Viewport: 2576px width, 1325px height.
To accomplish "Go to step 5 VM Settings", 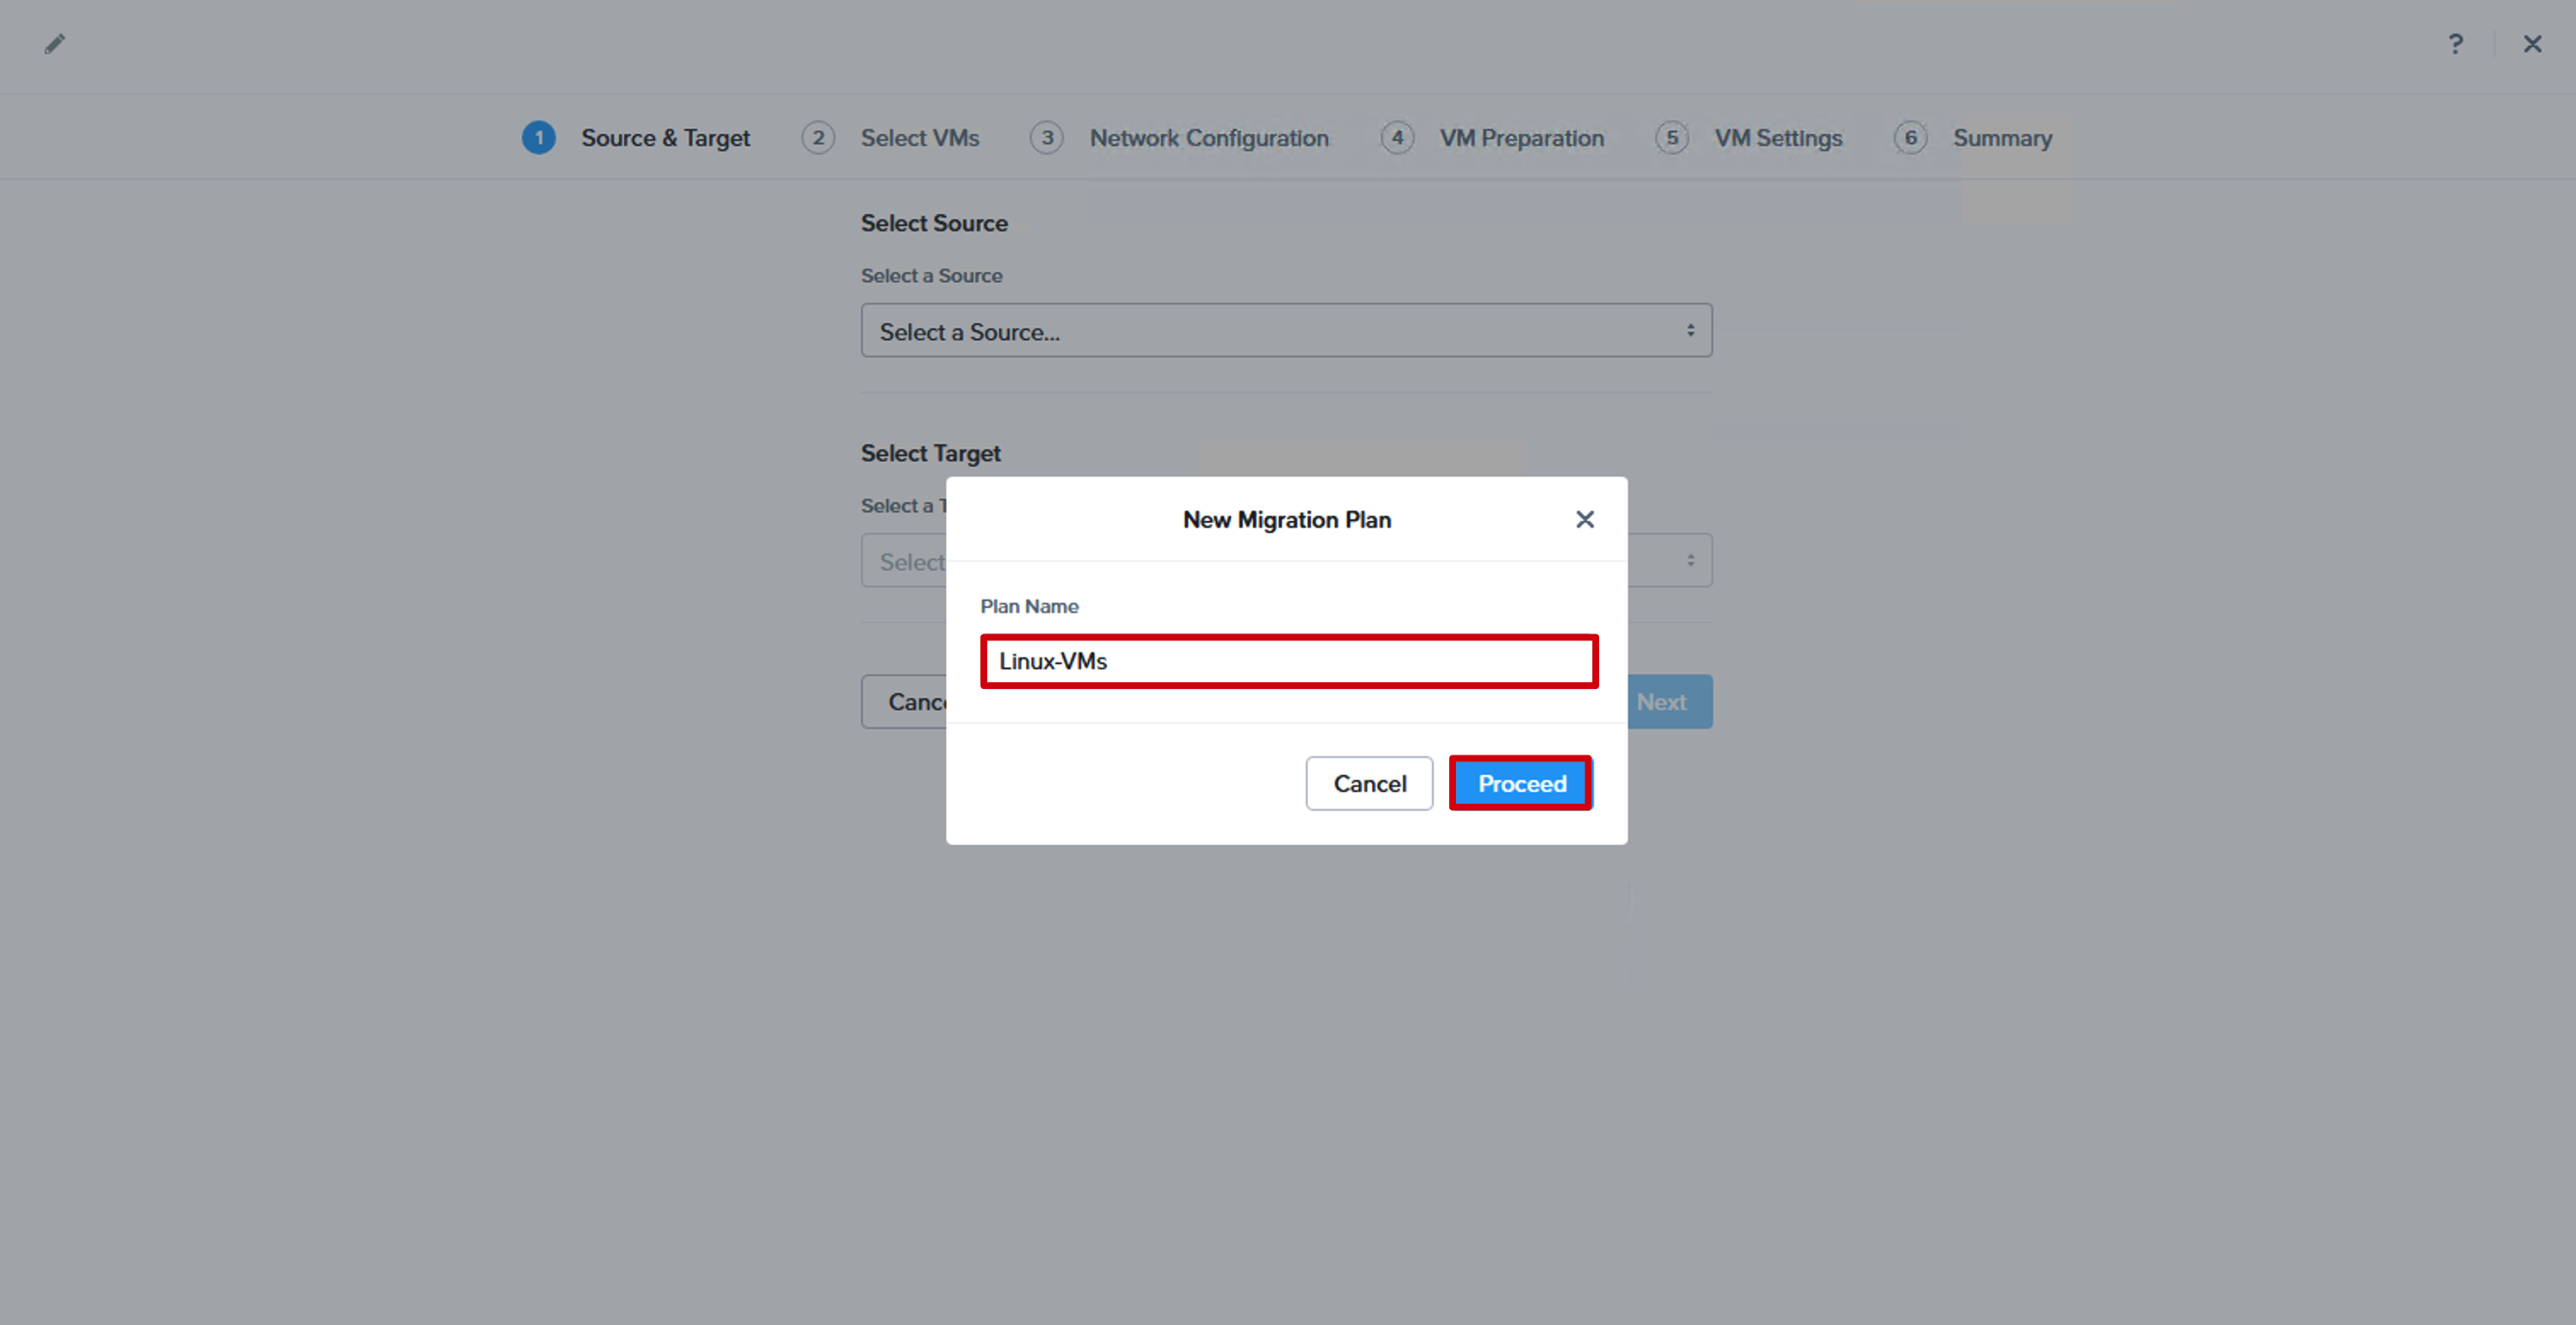I will click(1748, 138).
